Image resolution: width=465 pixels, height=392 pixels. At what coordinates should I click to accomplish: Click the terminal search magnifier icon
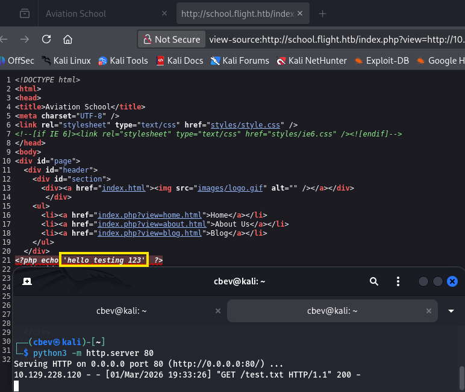point(374,281)
